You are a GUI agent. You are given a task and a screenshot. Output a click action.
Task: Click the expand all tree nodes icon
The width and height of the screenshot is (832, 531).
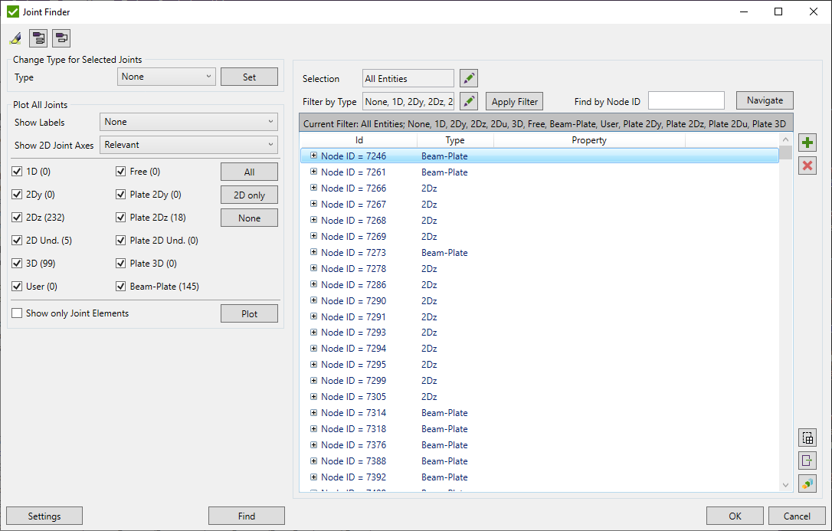coord(38,38)
